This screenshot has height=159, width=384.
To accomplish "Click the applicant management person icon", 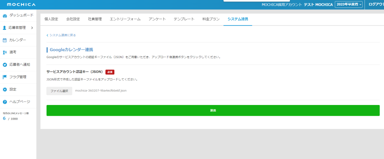I will (x=5, y=28).
